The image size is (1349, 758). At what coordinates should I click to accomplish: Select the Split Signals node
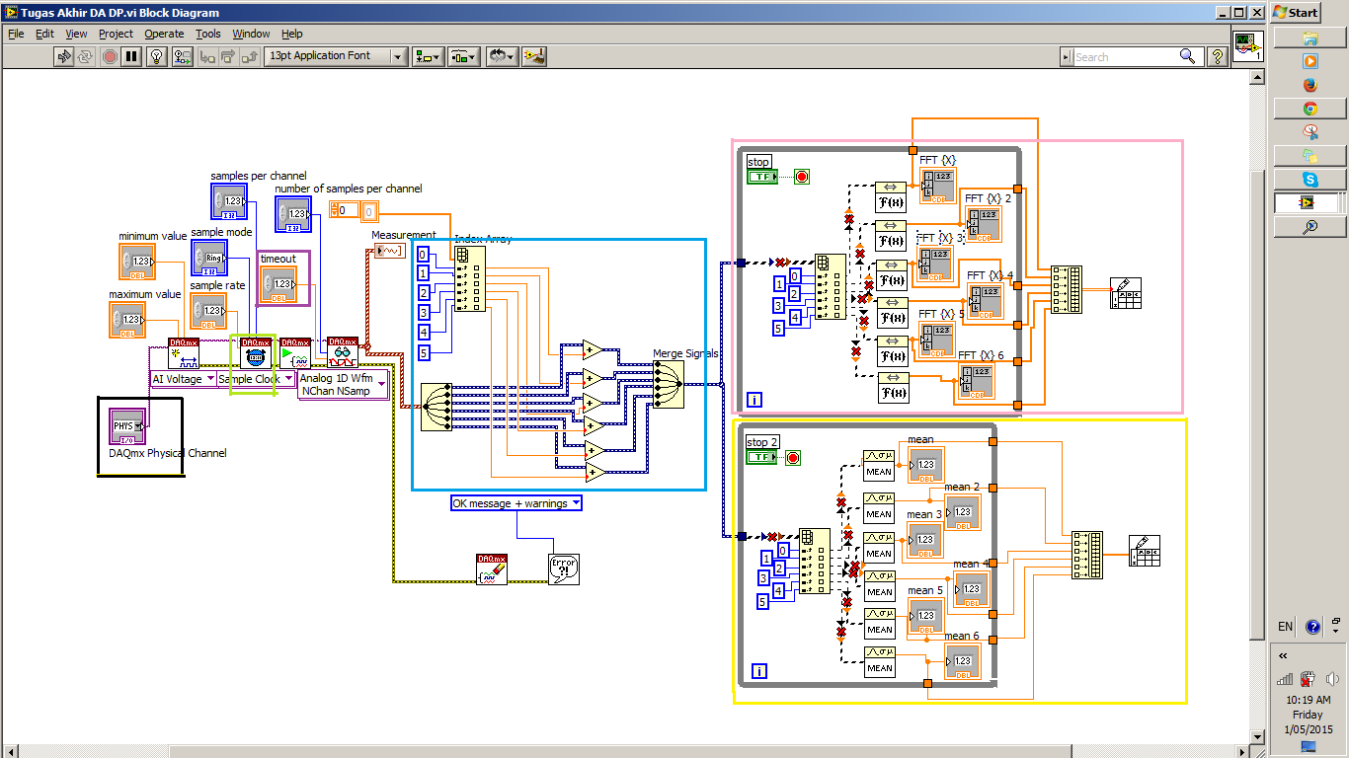click(x=436, y=407)
